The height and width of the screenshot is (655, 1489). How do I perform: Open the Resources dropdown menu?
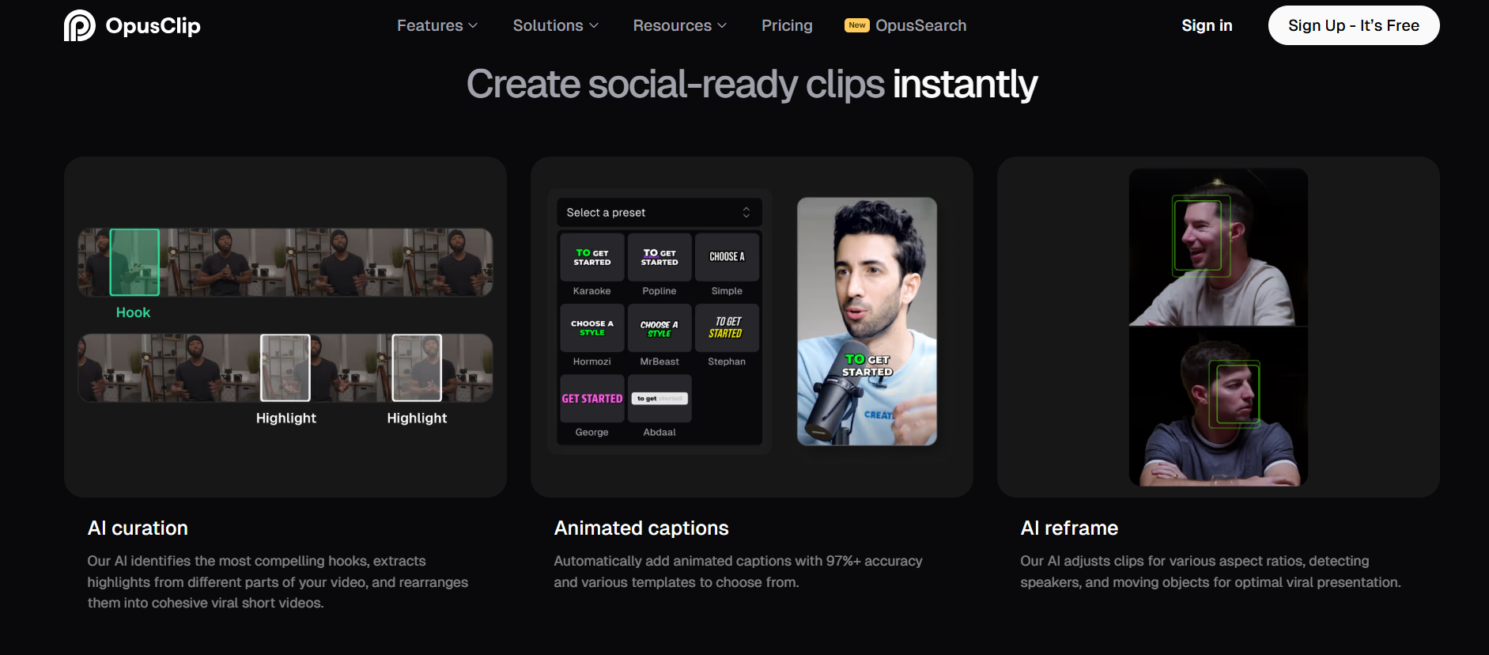point(680,25)
